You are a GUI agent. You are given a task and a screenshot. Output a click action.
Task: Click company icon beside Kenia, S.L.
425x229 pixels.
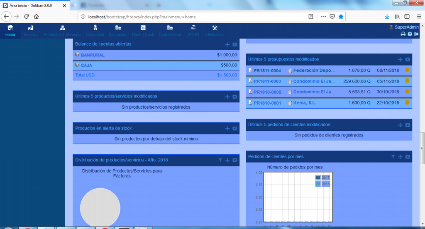coord(290,103)
